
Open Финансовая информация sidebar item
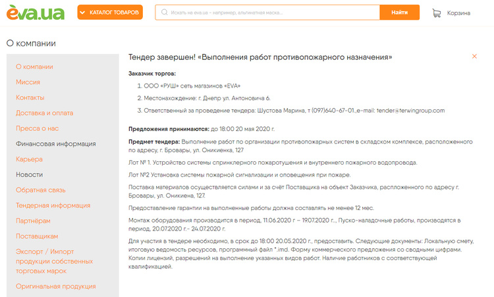coord(56,144)
